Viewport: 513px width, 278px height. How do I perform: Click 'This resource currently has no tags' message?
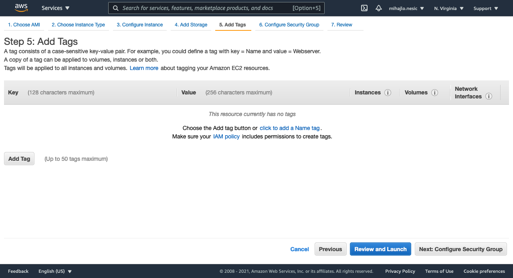(252, 114)
